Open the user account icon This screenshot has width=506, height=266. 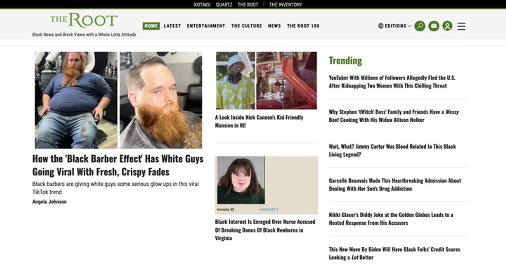[x=447, y=26]
